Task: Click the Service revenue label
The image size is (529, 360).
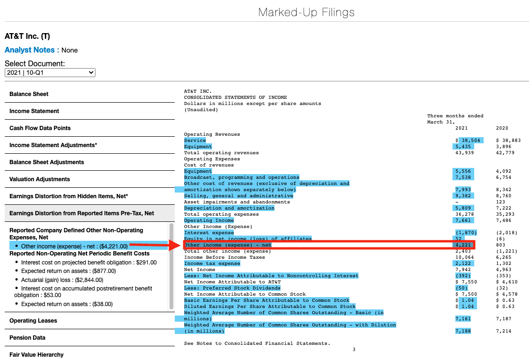Action: pos(195,140)
